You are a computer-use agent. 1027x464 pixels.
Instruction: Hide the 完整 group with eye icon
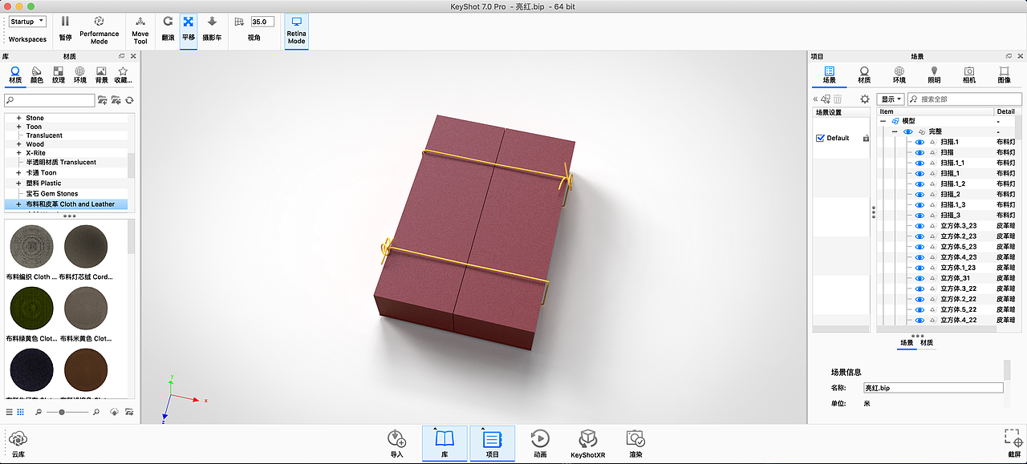pyautogui.click(x=908, y=131)
